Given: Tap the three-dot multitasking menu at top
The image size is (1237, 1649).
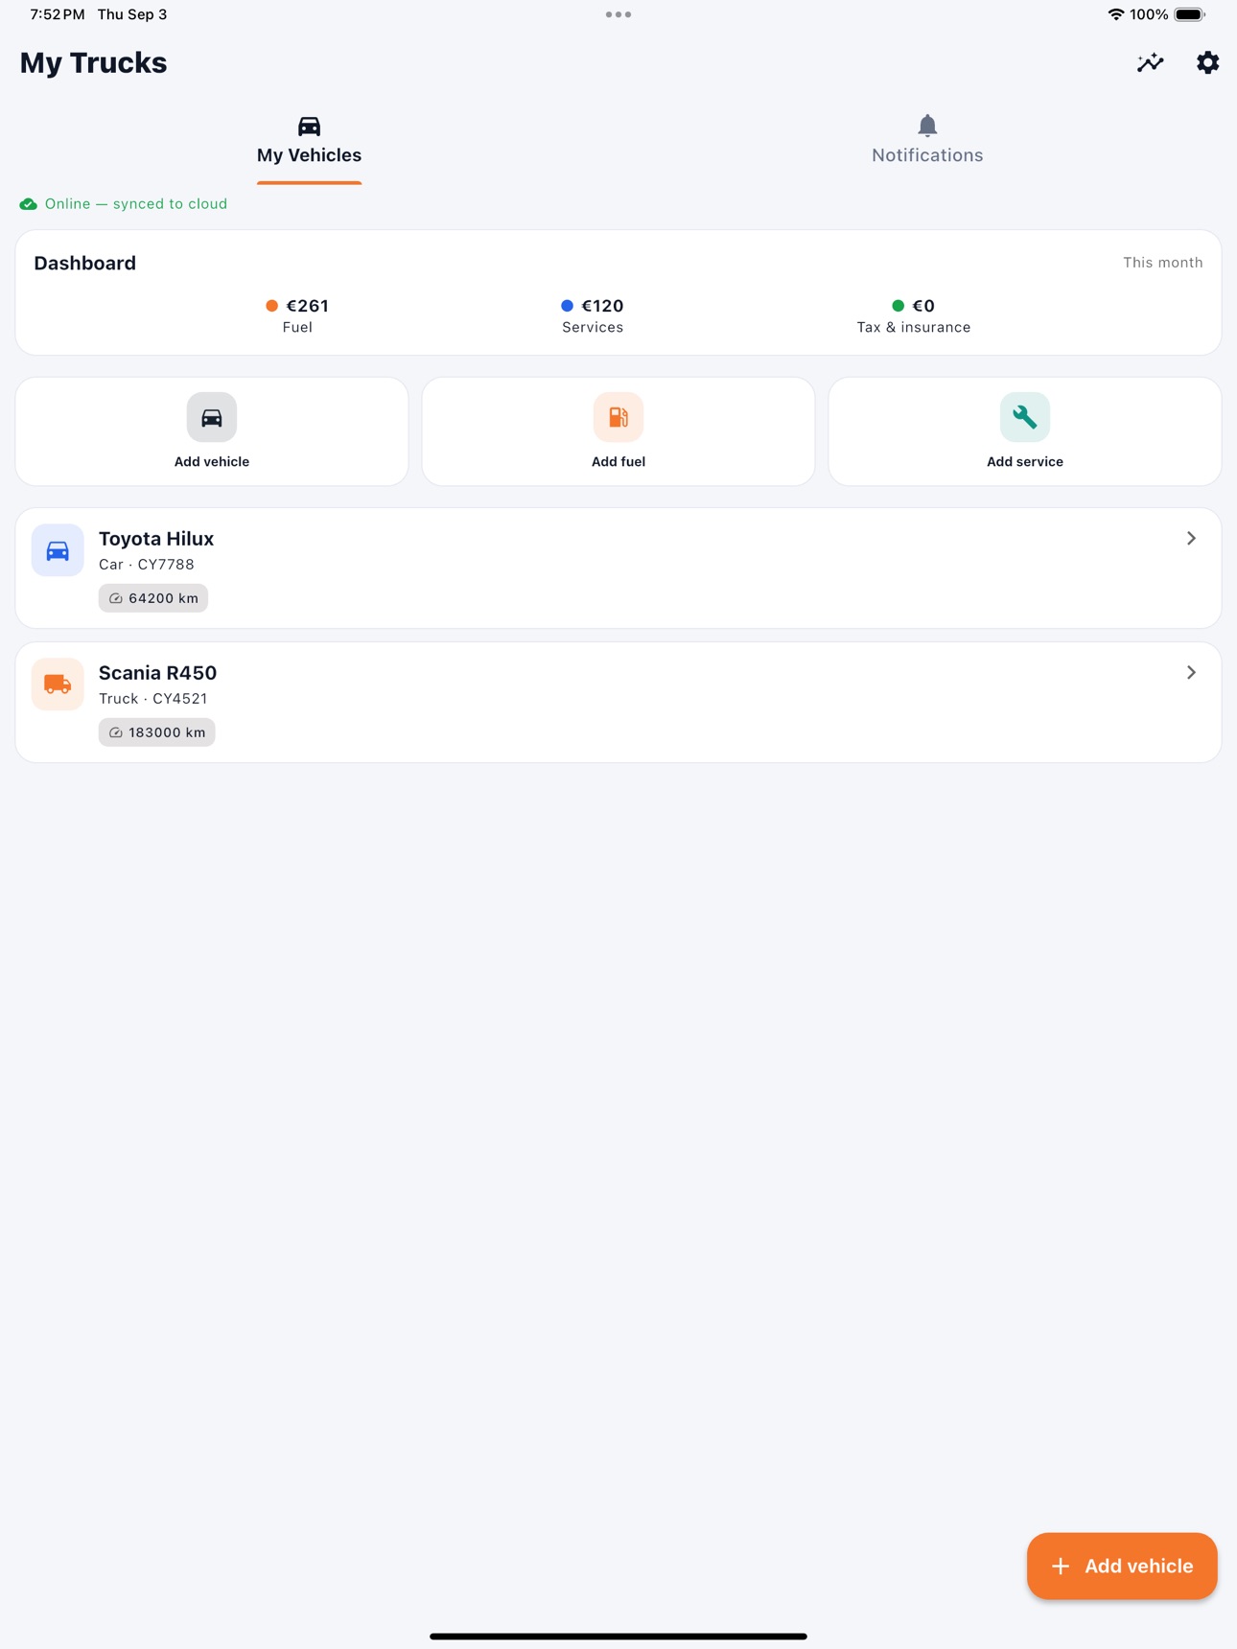Looking at the screenshot, I should point(618,14).
